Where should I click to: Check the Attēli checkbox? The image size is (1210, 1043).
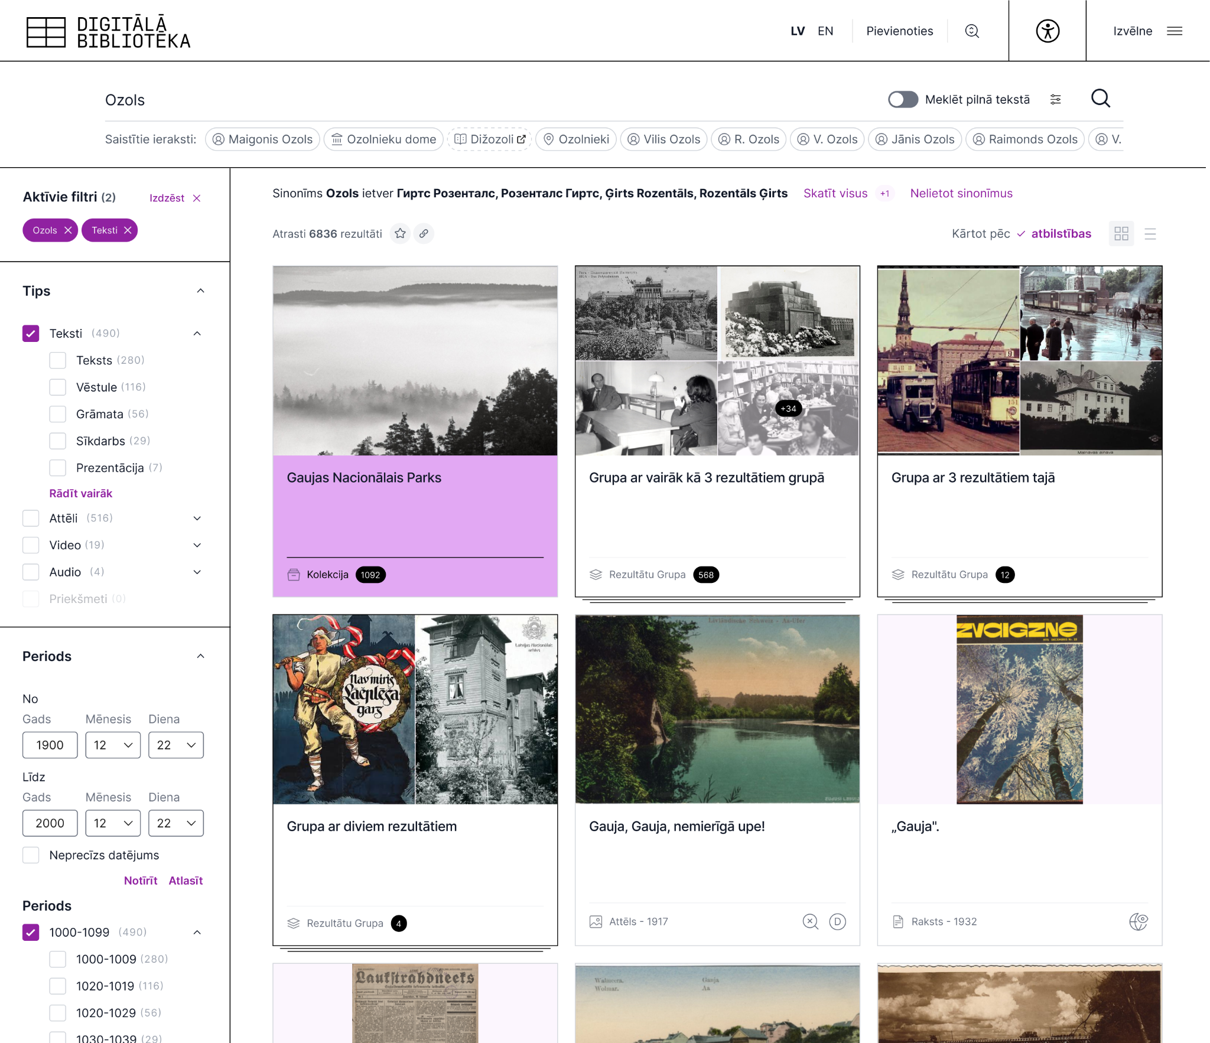tap(31, 519)
